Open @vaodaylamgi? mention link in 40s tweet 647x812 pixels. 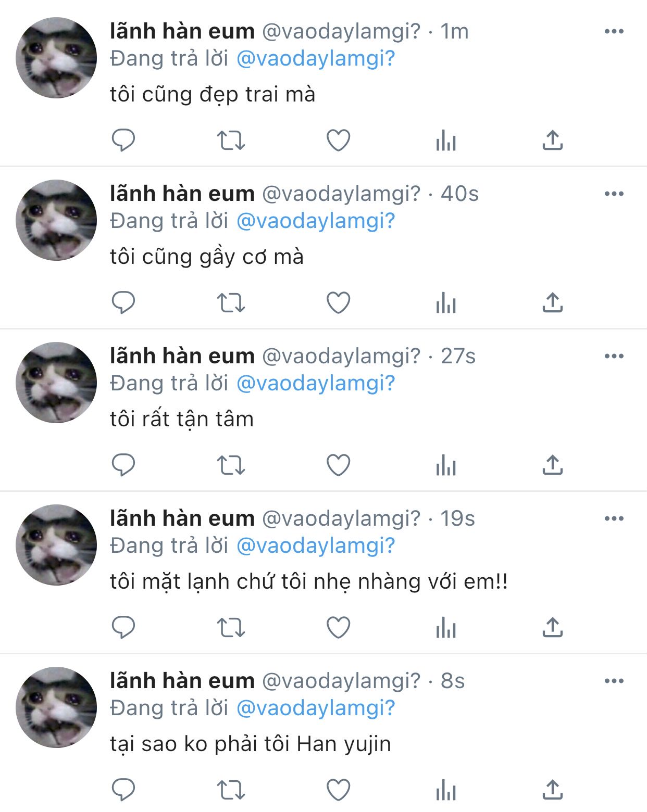tap(316, 221)
